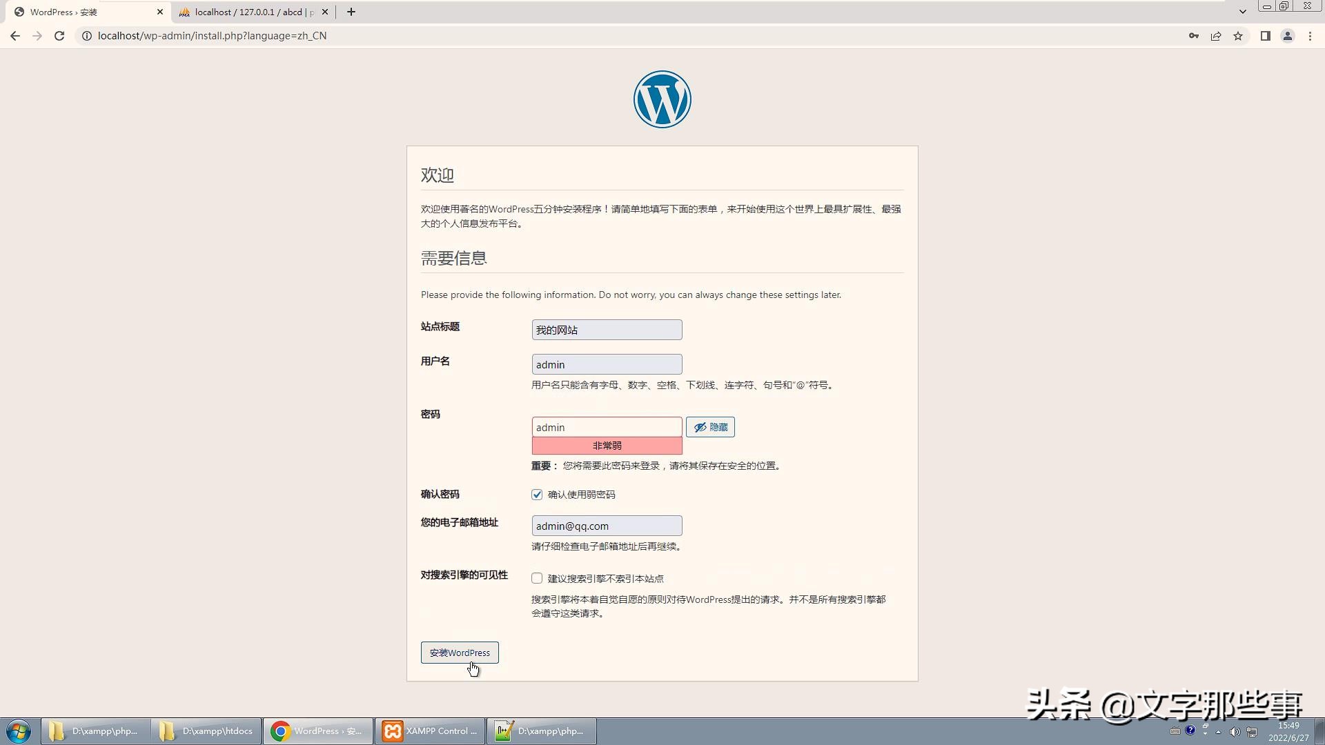Edit the 用户名 input field
Screen dimensions: 1325x745
[607, 364]
